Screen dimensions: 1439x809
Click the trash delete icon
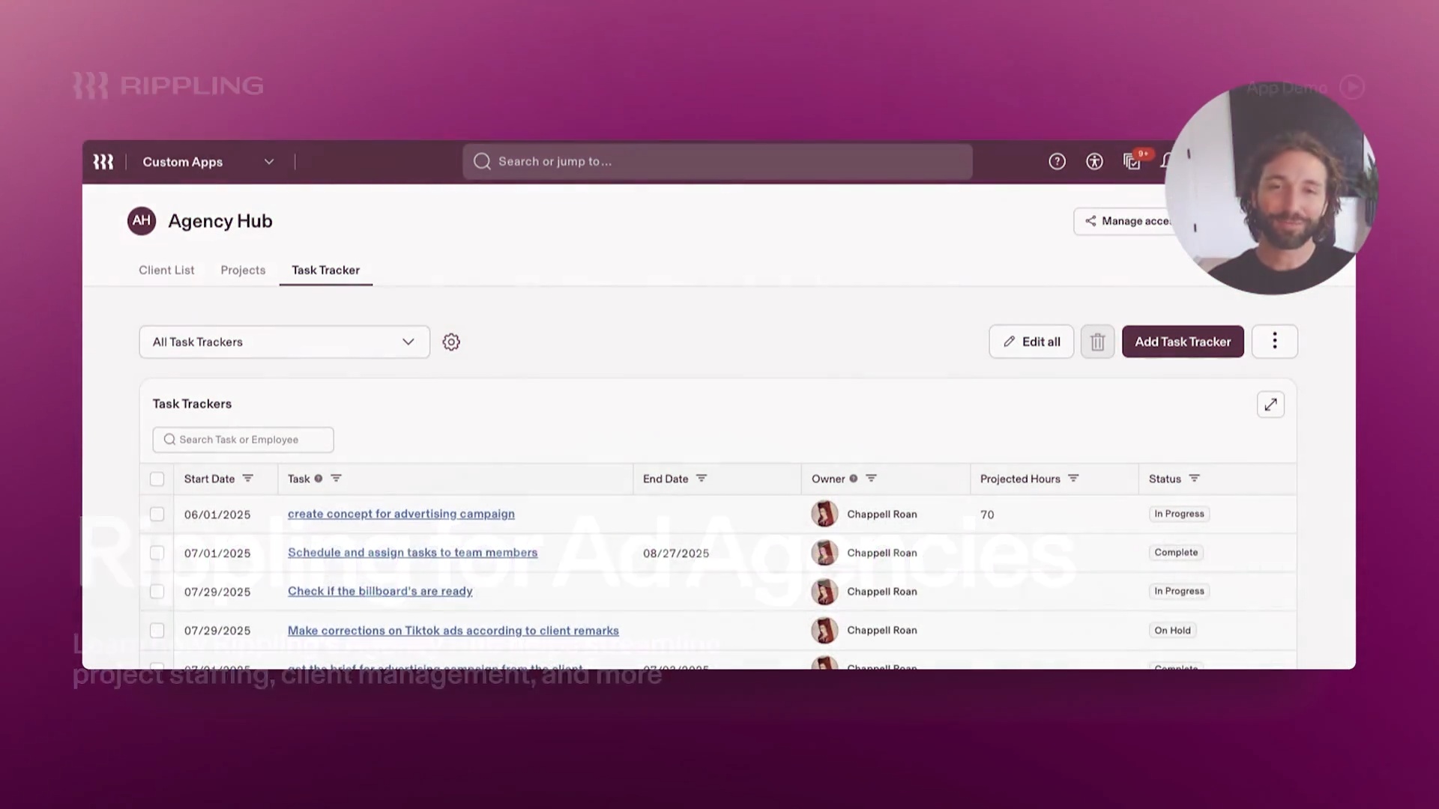click(x=1097, y=342)
